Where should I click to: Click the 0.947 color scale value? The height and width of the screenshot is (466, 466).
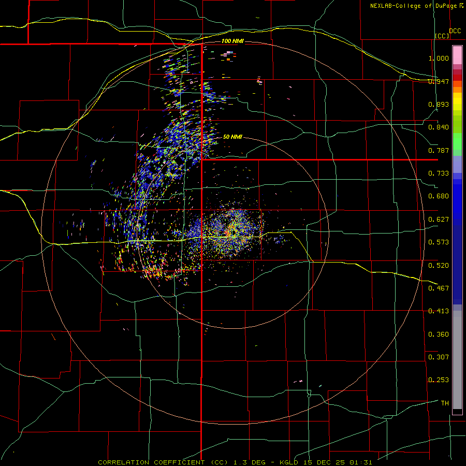click(439, 81)
